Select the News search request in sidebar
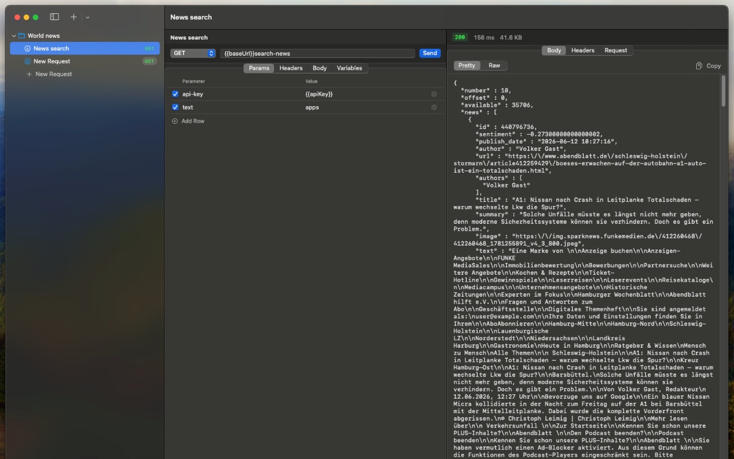The height and width of the screenshot is (459, 734). (85, 49)
